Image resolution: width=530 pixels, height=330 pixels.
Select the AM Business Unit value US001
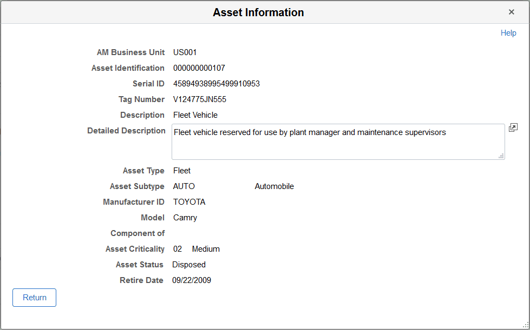pos(185,52)
